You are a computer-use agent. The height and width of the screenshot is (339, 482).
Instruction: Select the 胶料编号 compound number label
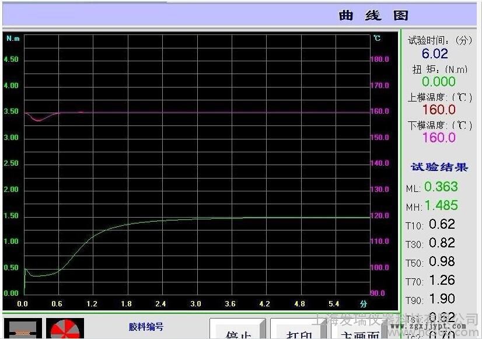pos(146,327)
